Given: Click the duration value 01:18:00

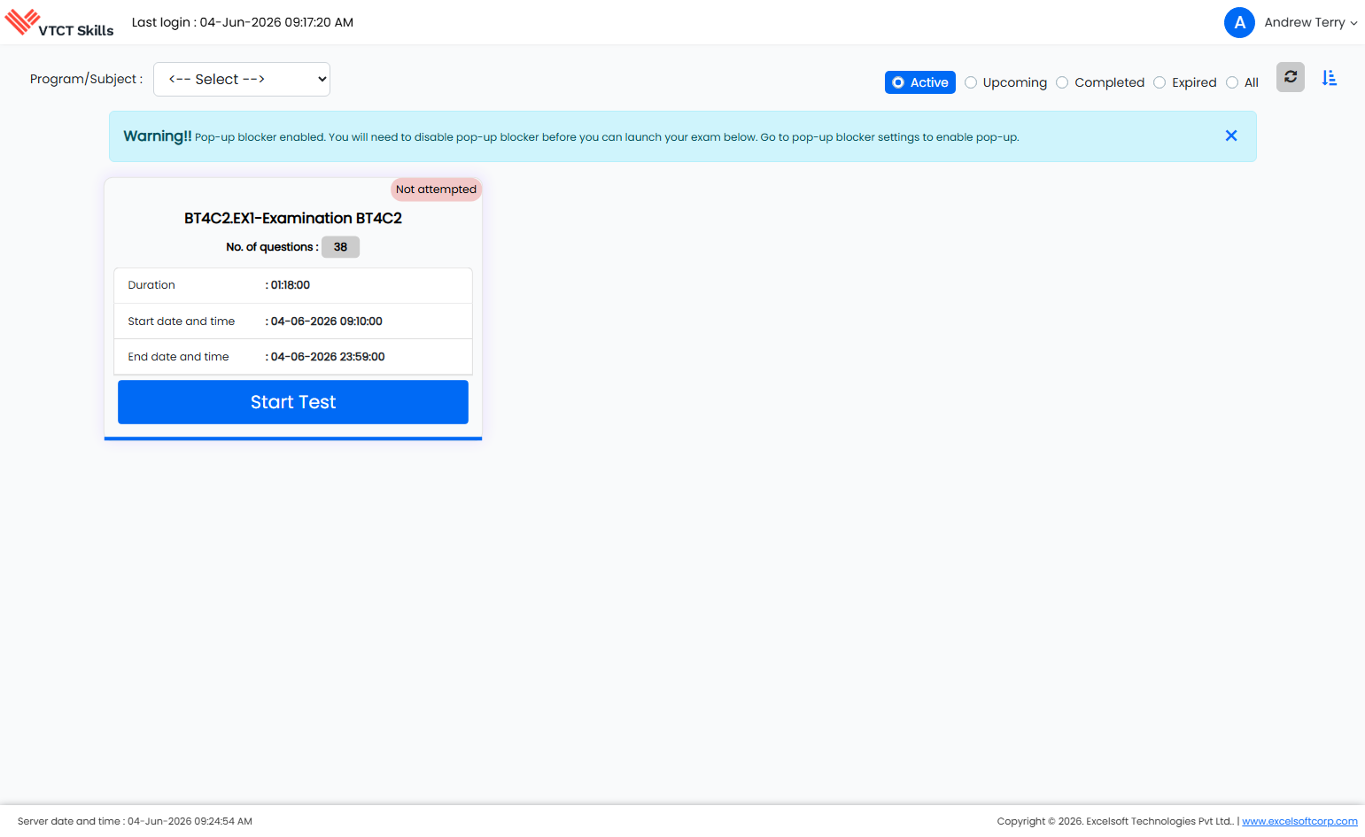Looking at the screenshot, I should coord(291,285).
